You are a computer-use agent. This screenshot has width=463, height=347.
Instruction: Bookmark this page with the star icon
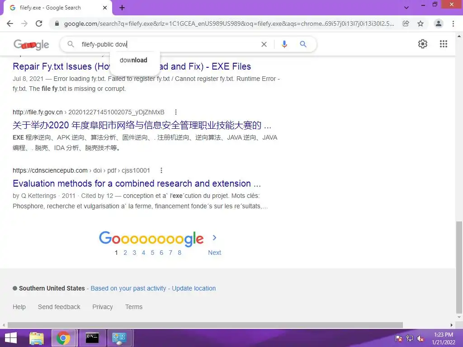[x=420, y=23]
